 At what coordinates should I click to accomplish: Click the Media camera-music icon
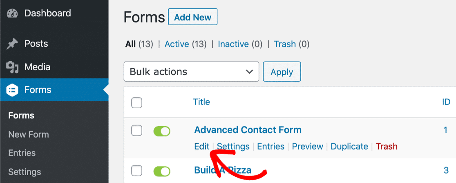(12, 67)
